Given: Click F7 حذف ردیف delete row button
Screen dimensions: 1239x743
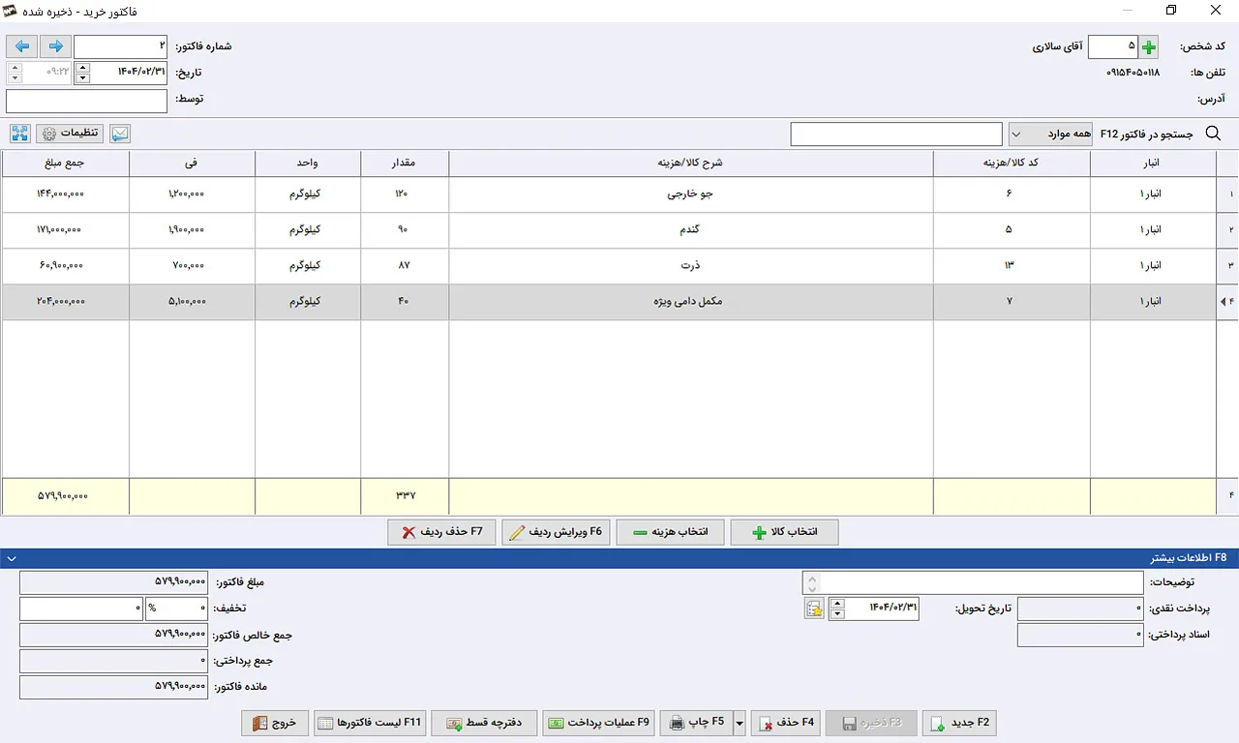Looking at the screenshot, I should click(441, 532).
